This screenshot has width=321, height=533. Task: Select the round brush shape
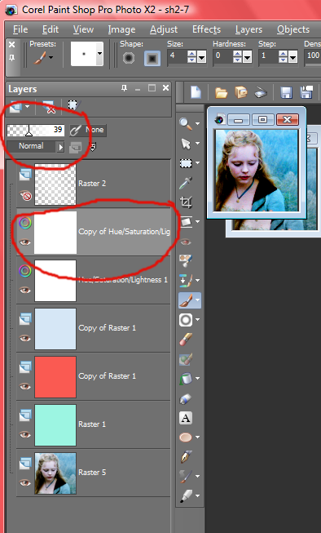click(129, 58)
